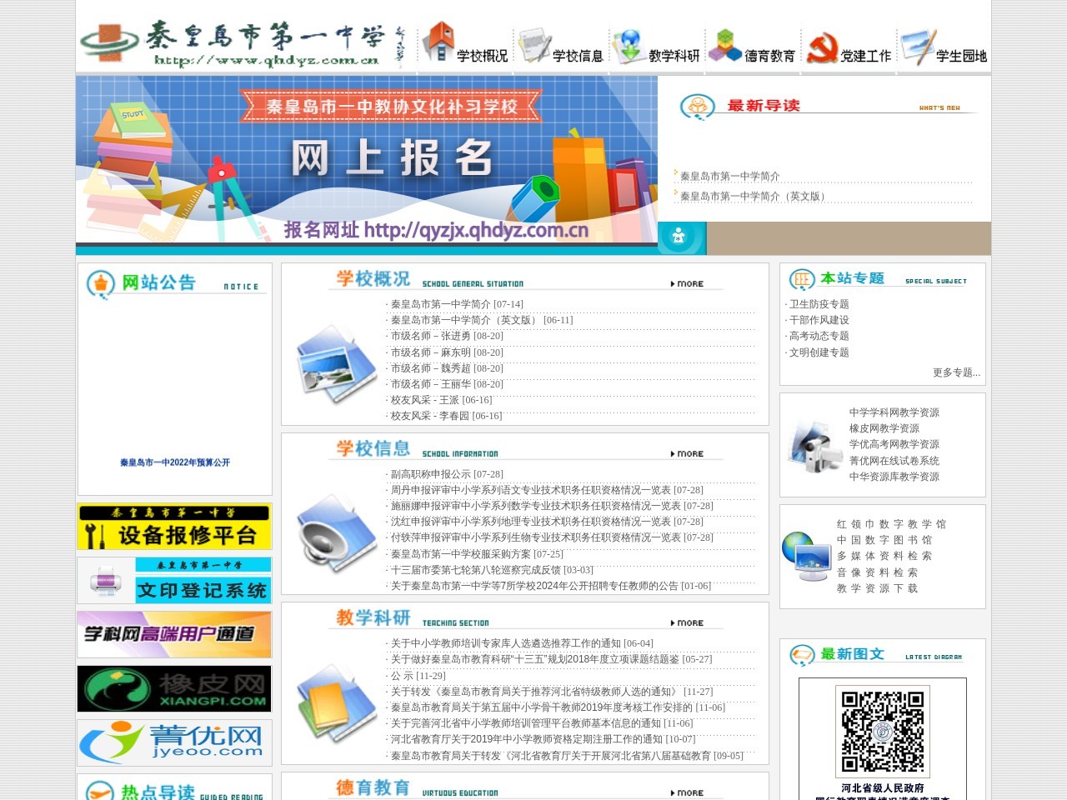Click the teal user icon below banner

[x=679, y=237]
